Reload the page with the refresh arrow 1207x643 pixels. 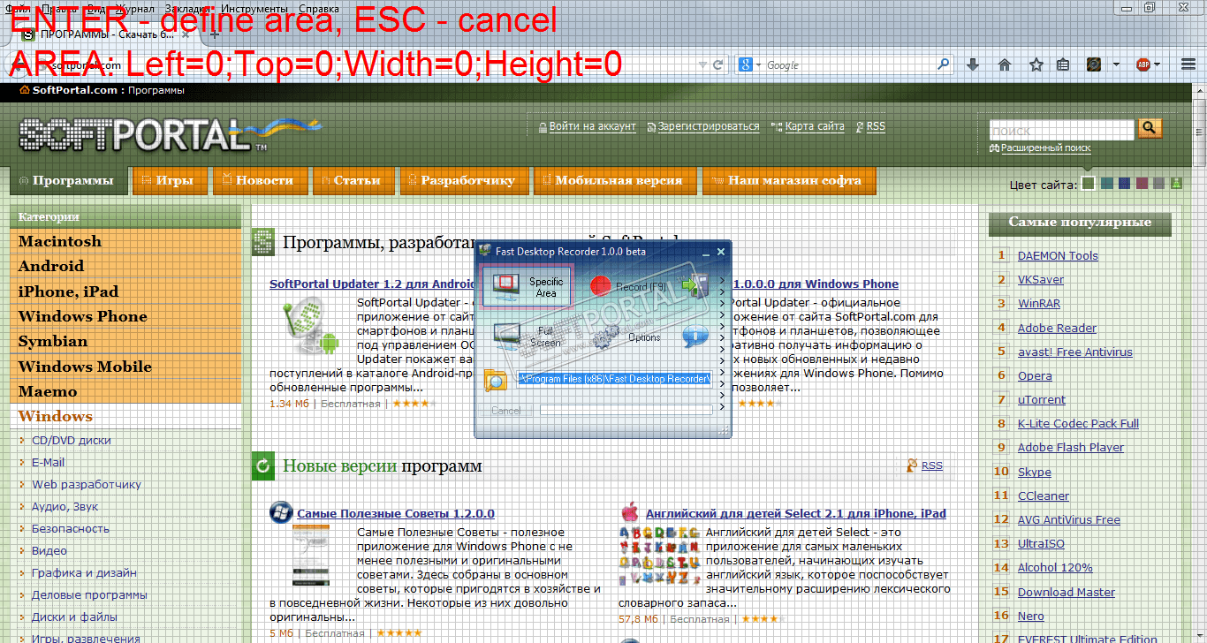(718, 64)
